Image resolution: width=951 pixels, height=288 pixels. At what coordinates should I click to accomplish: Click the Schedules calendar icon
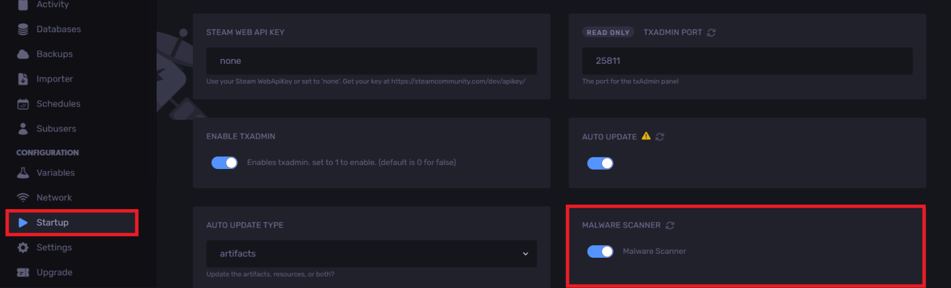point(23,104)
